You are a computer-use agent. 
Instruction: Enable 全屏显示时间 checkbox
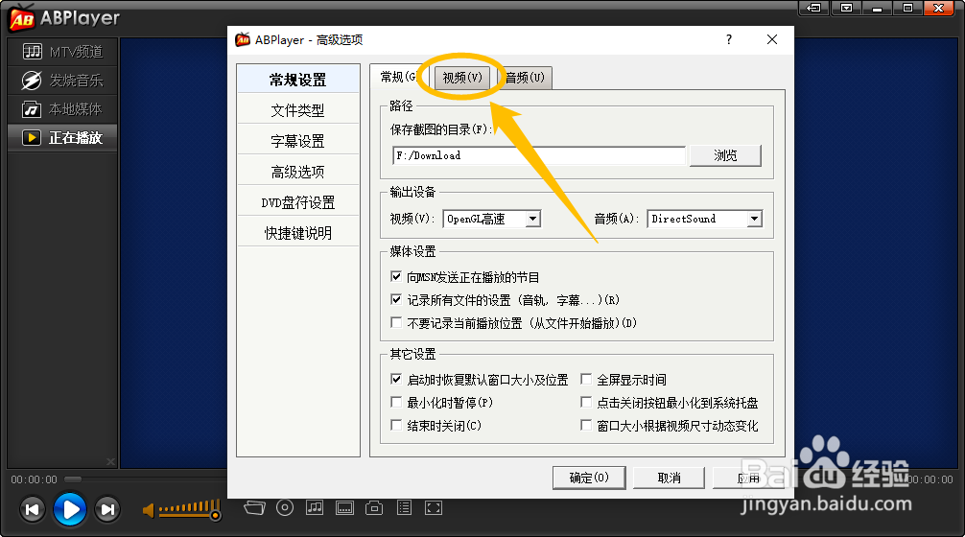coord(586,379)
